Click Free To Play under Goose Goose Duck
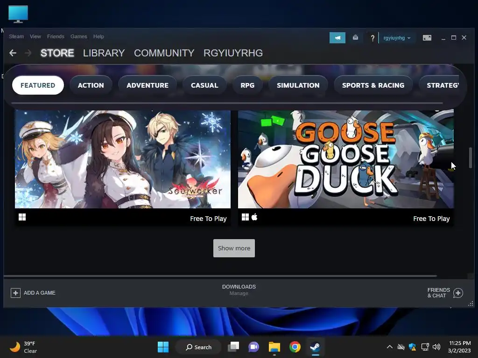 click(431, 219)
